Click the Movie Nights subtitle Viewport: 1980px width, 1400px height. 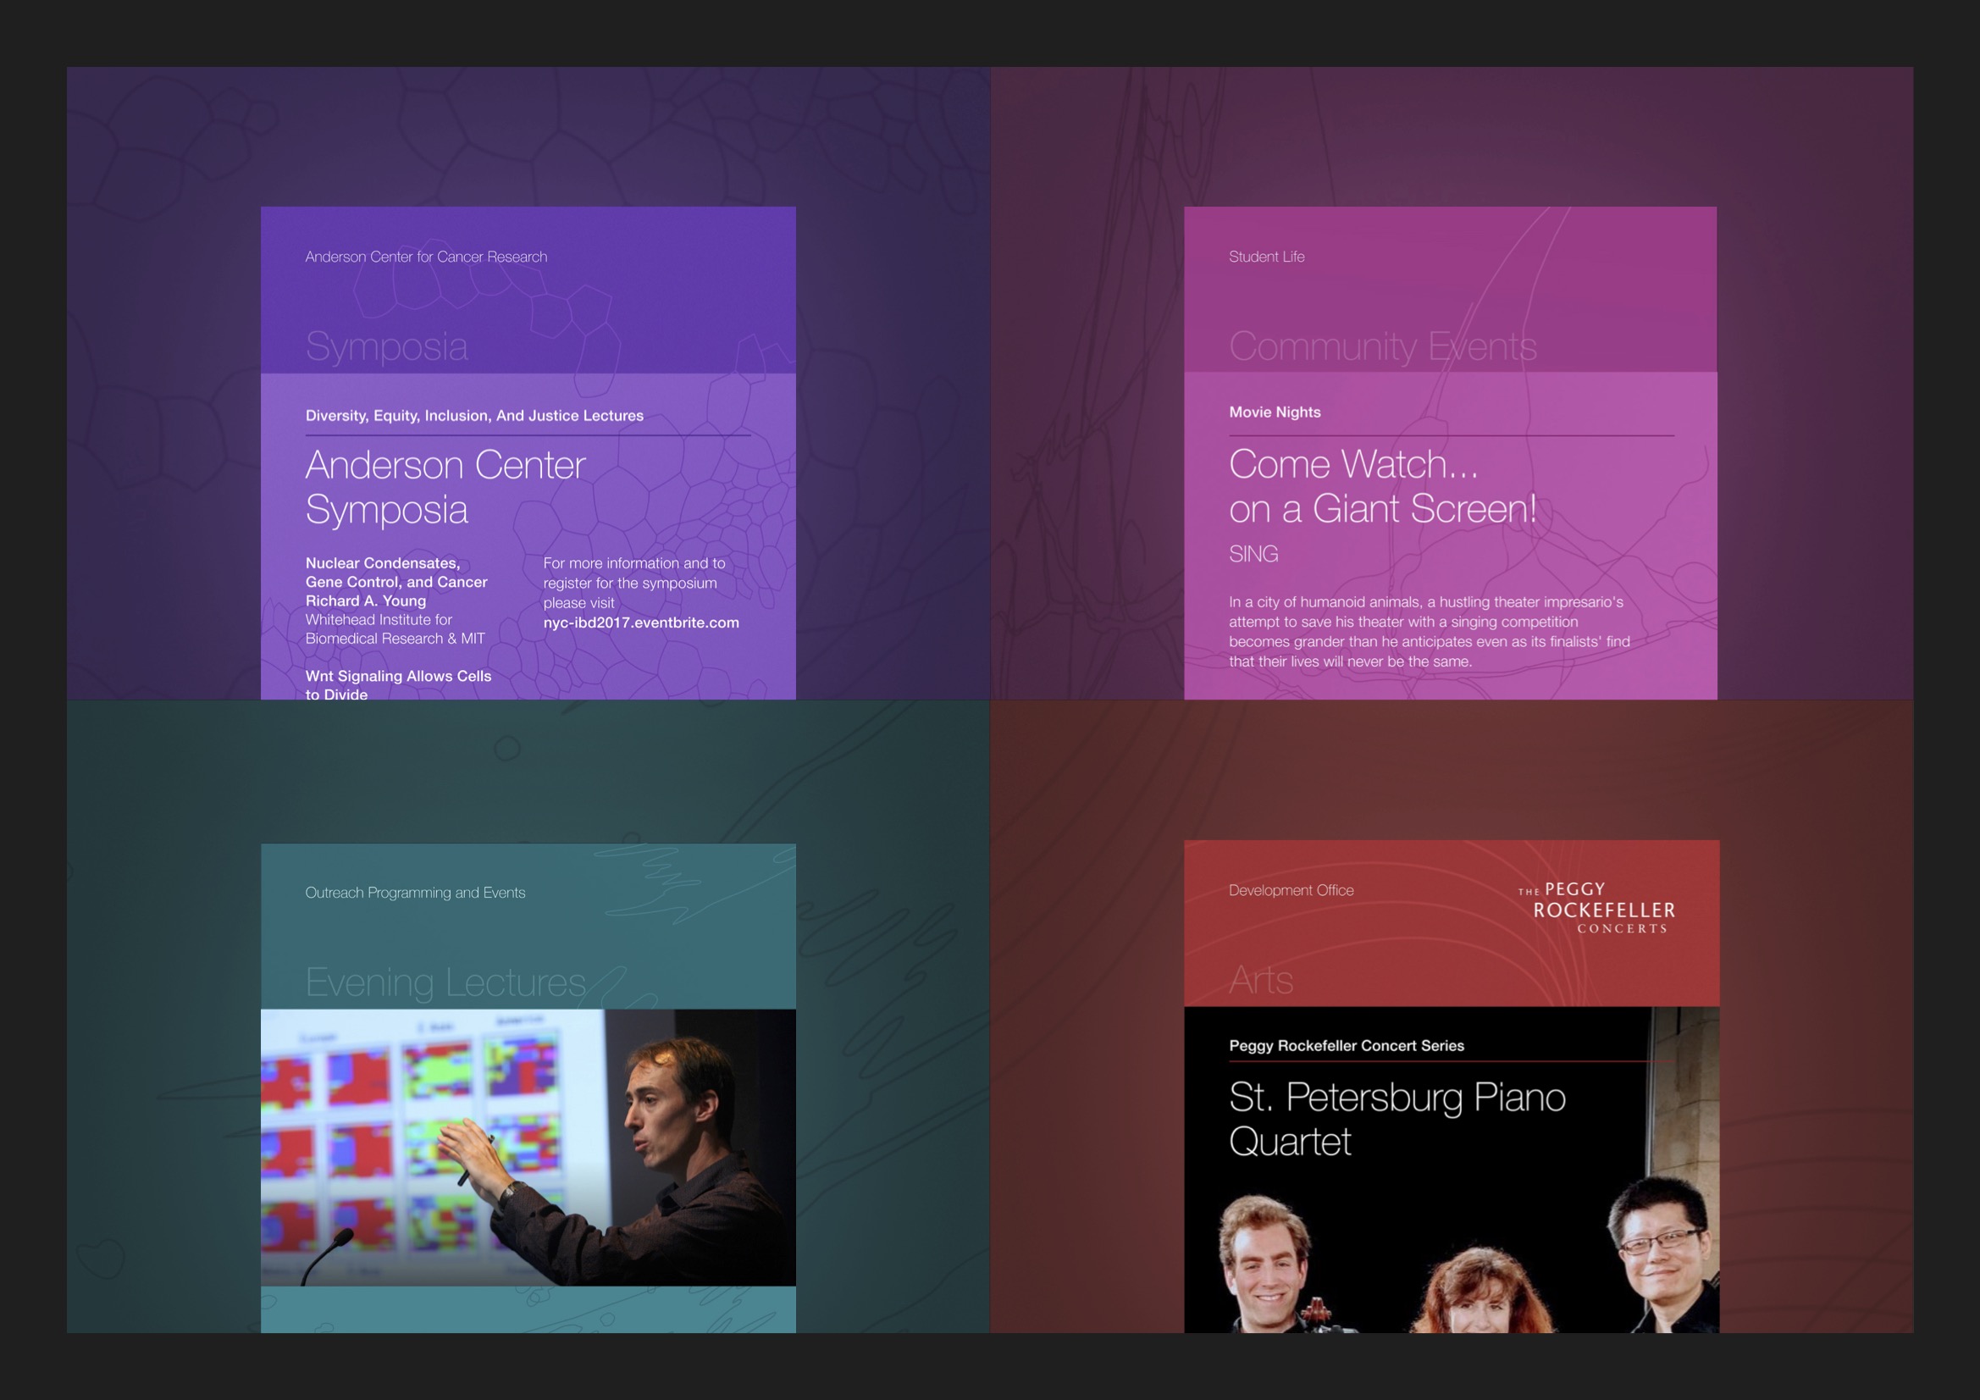coord(1275,412)
